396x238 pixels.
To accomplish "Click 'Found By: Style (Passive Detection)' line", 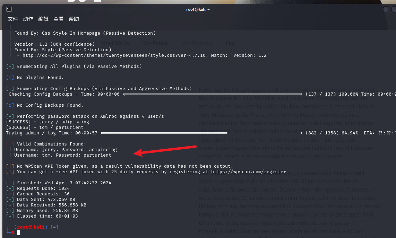I will tap(63, 50).
